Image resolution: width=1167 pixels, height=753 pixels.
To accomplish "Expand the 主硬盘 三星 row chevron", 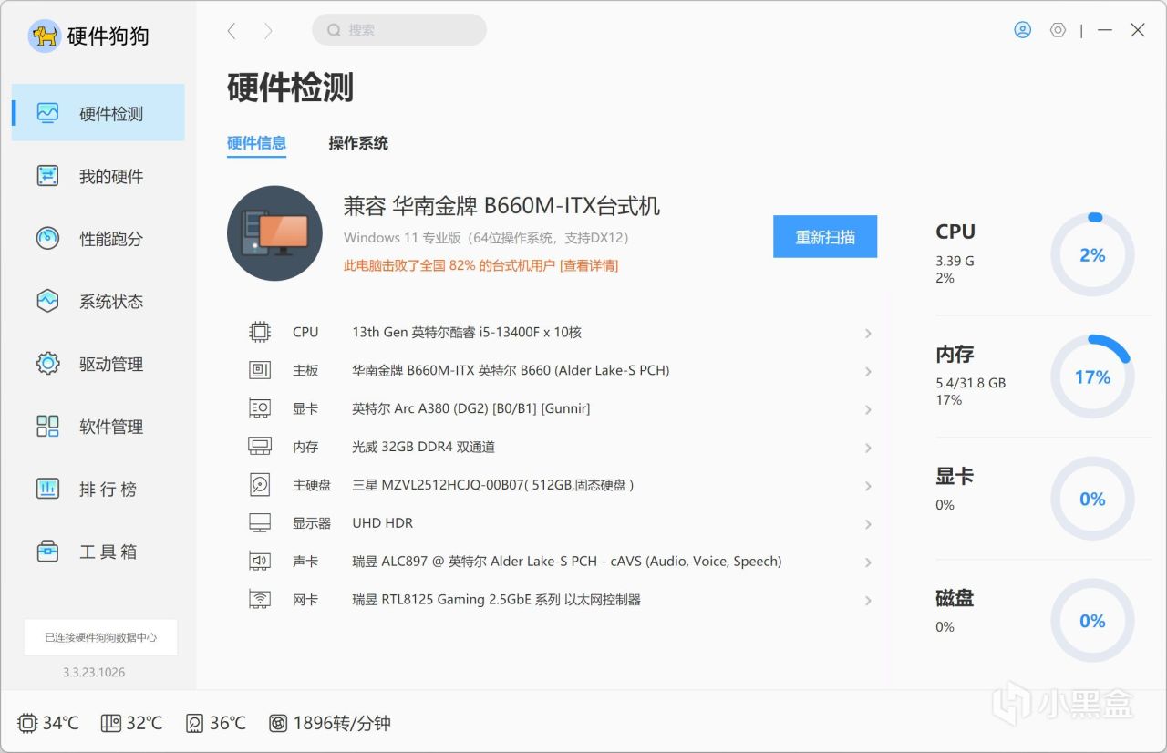I will click(x=868, y=487).
